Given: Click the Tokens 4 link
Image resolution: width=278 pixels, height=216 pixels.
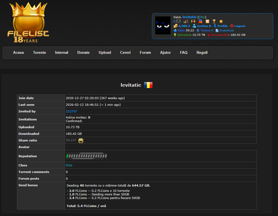Looking at the screenshot, I should point(207,30).
